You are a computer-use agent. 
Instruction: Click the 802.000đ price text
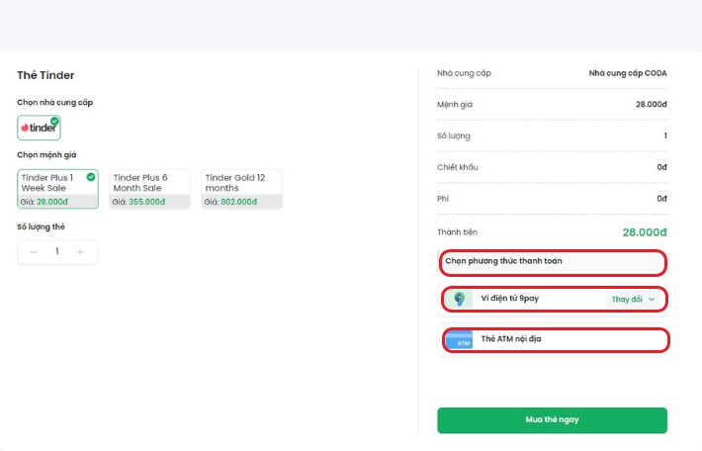pos(239,202)
